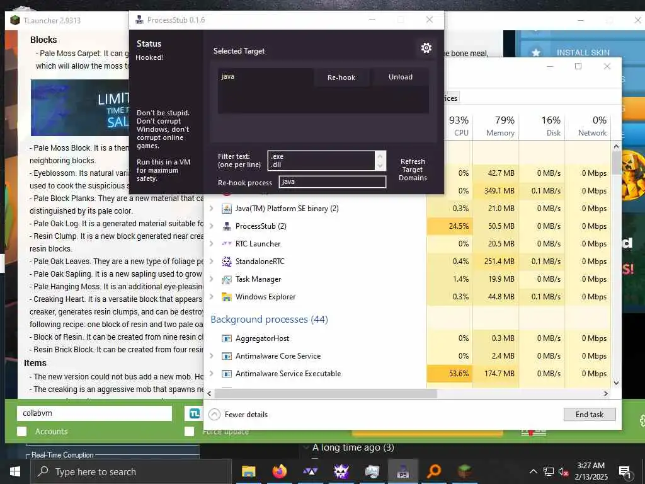This screenshot has height=484, width=645.
Task: Click the Windows Explorer process icon
Action: pos(227,297)
